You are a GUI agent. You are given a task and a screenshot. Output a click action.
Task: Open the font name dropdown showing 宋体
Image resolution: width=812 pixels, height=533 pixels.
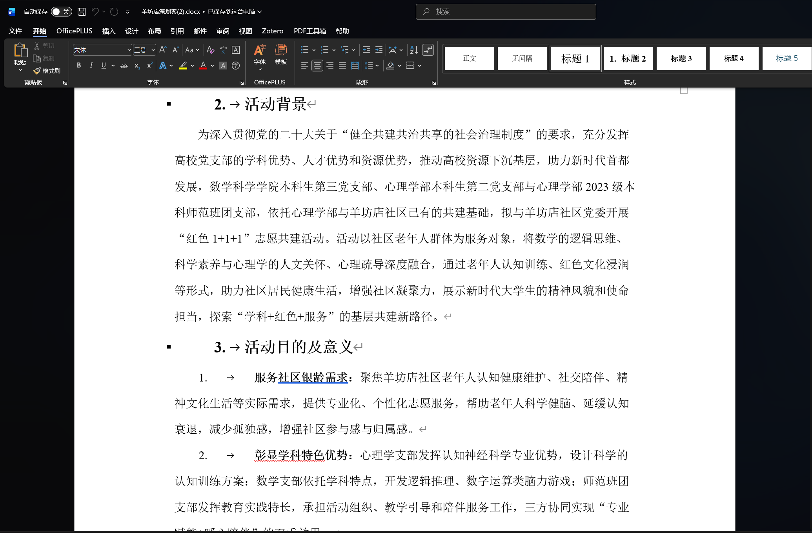(x=129, y=50)
